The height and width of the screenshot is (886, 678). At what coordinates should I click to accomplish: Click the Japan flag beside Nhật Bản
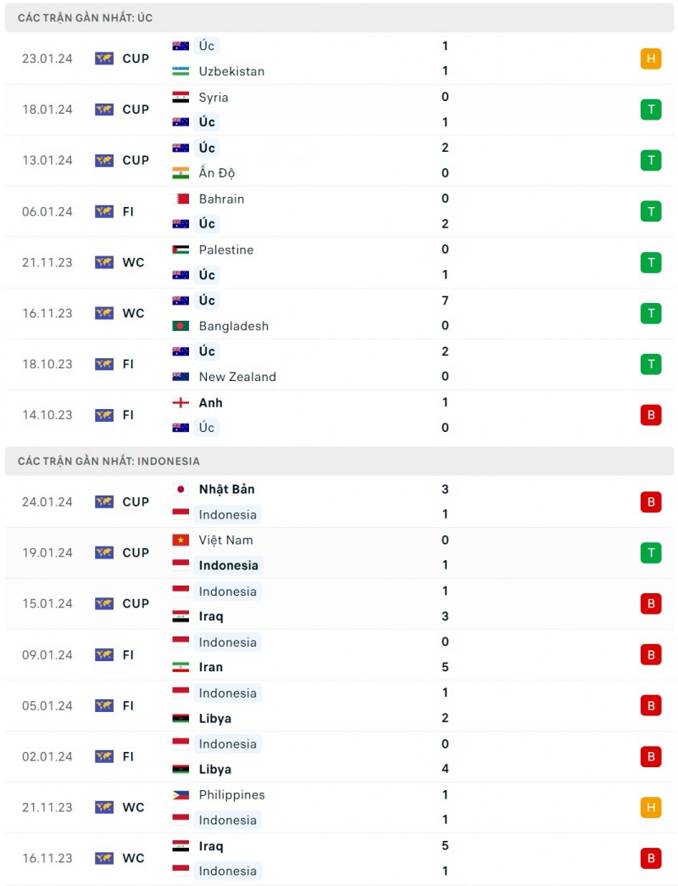click(181, 489)
